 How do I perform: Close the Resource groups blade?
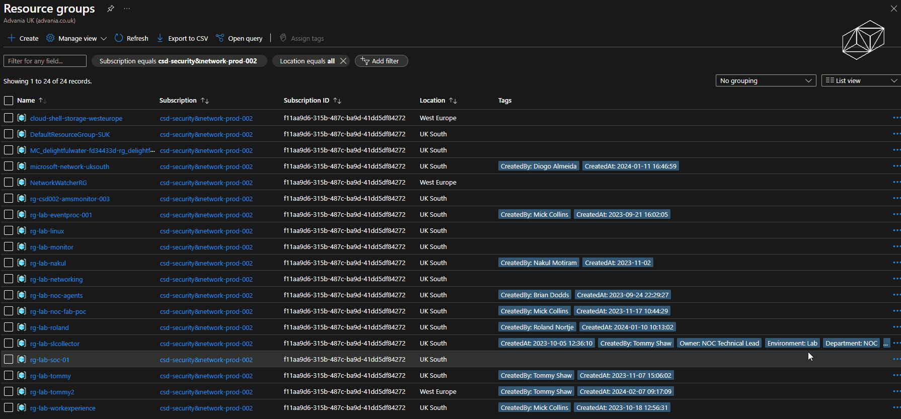[894, 9]
